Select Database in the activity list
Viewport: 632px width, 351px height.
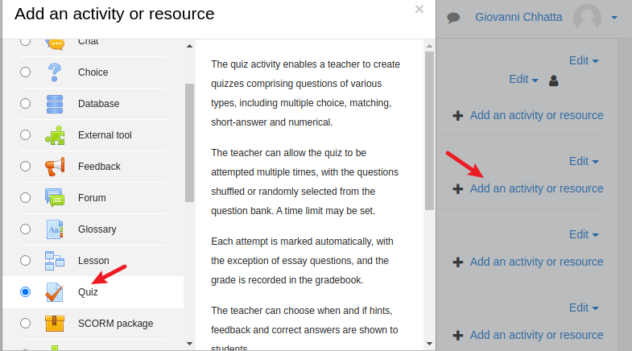pyautogui.click(x=98, y=104)
